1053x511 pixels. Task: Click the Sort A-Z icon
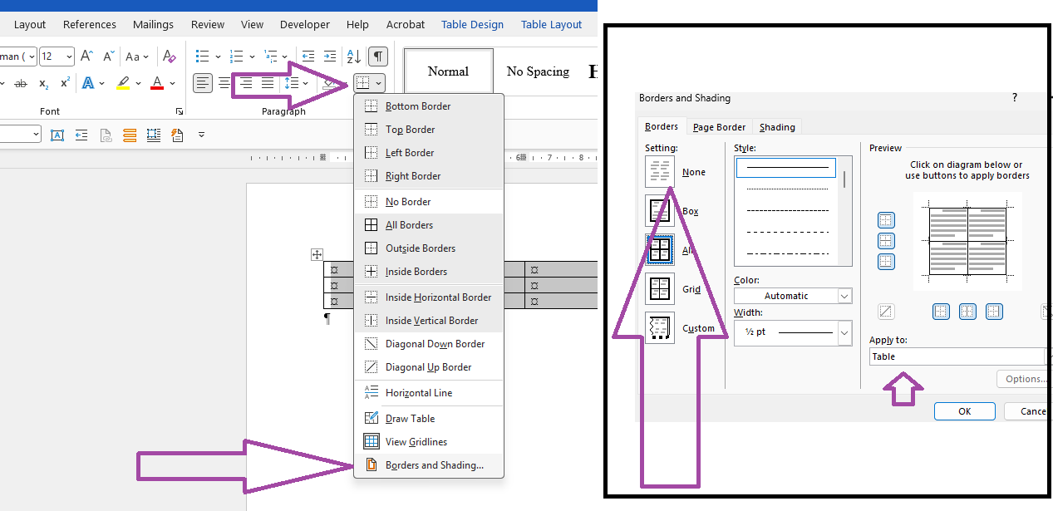pos(354,57)
